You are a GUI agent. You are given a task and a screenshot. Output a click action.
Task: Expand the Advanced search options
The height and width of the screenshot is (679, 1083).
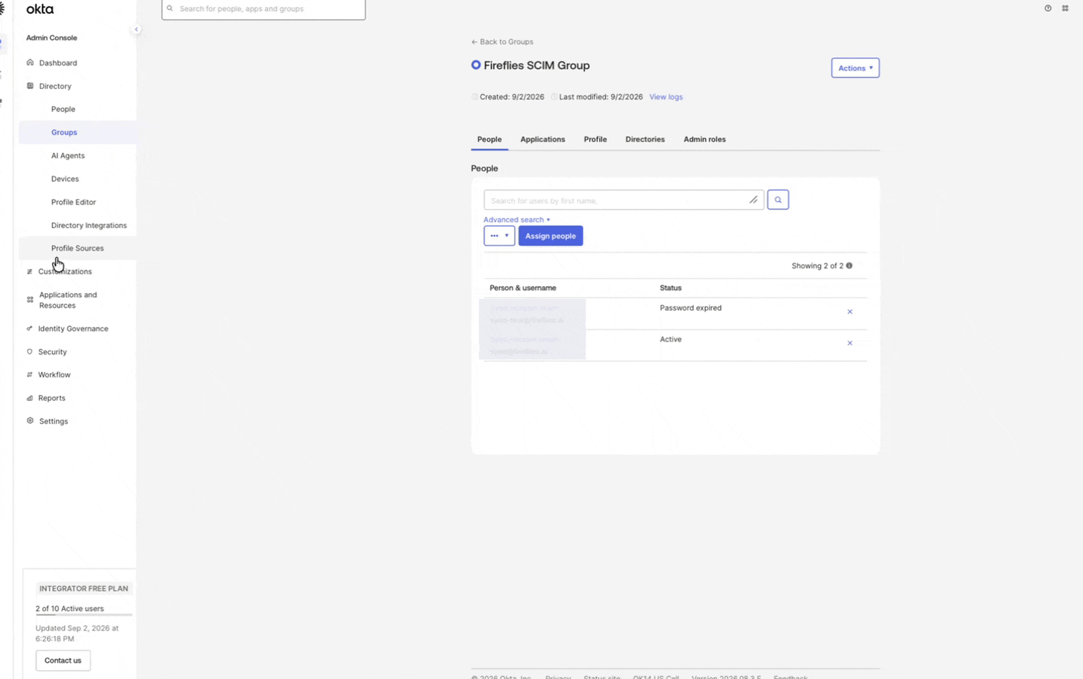517,219
